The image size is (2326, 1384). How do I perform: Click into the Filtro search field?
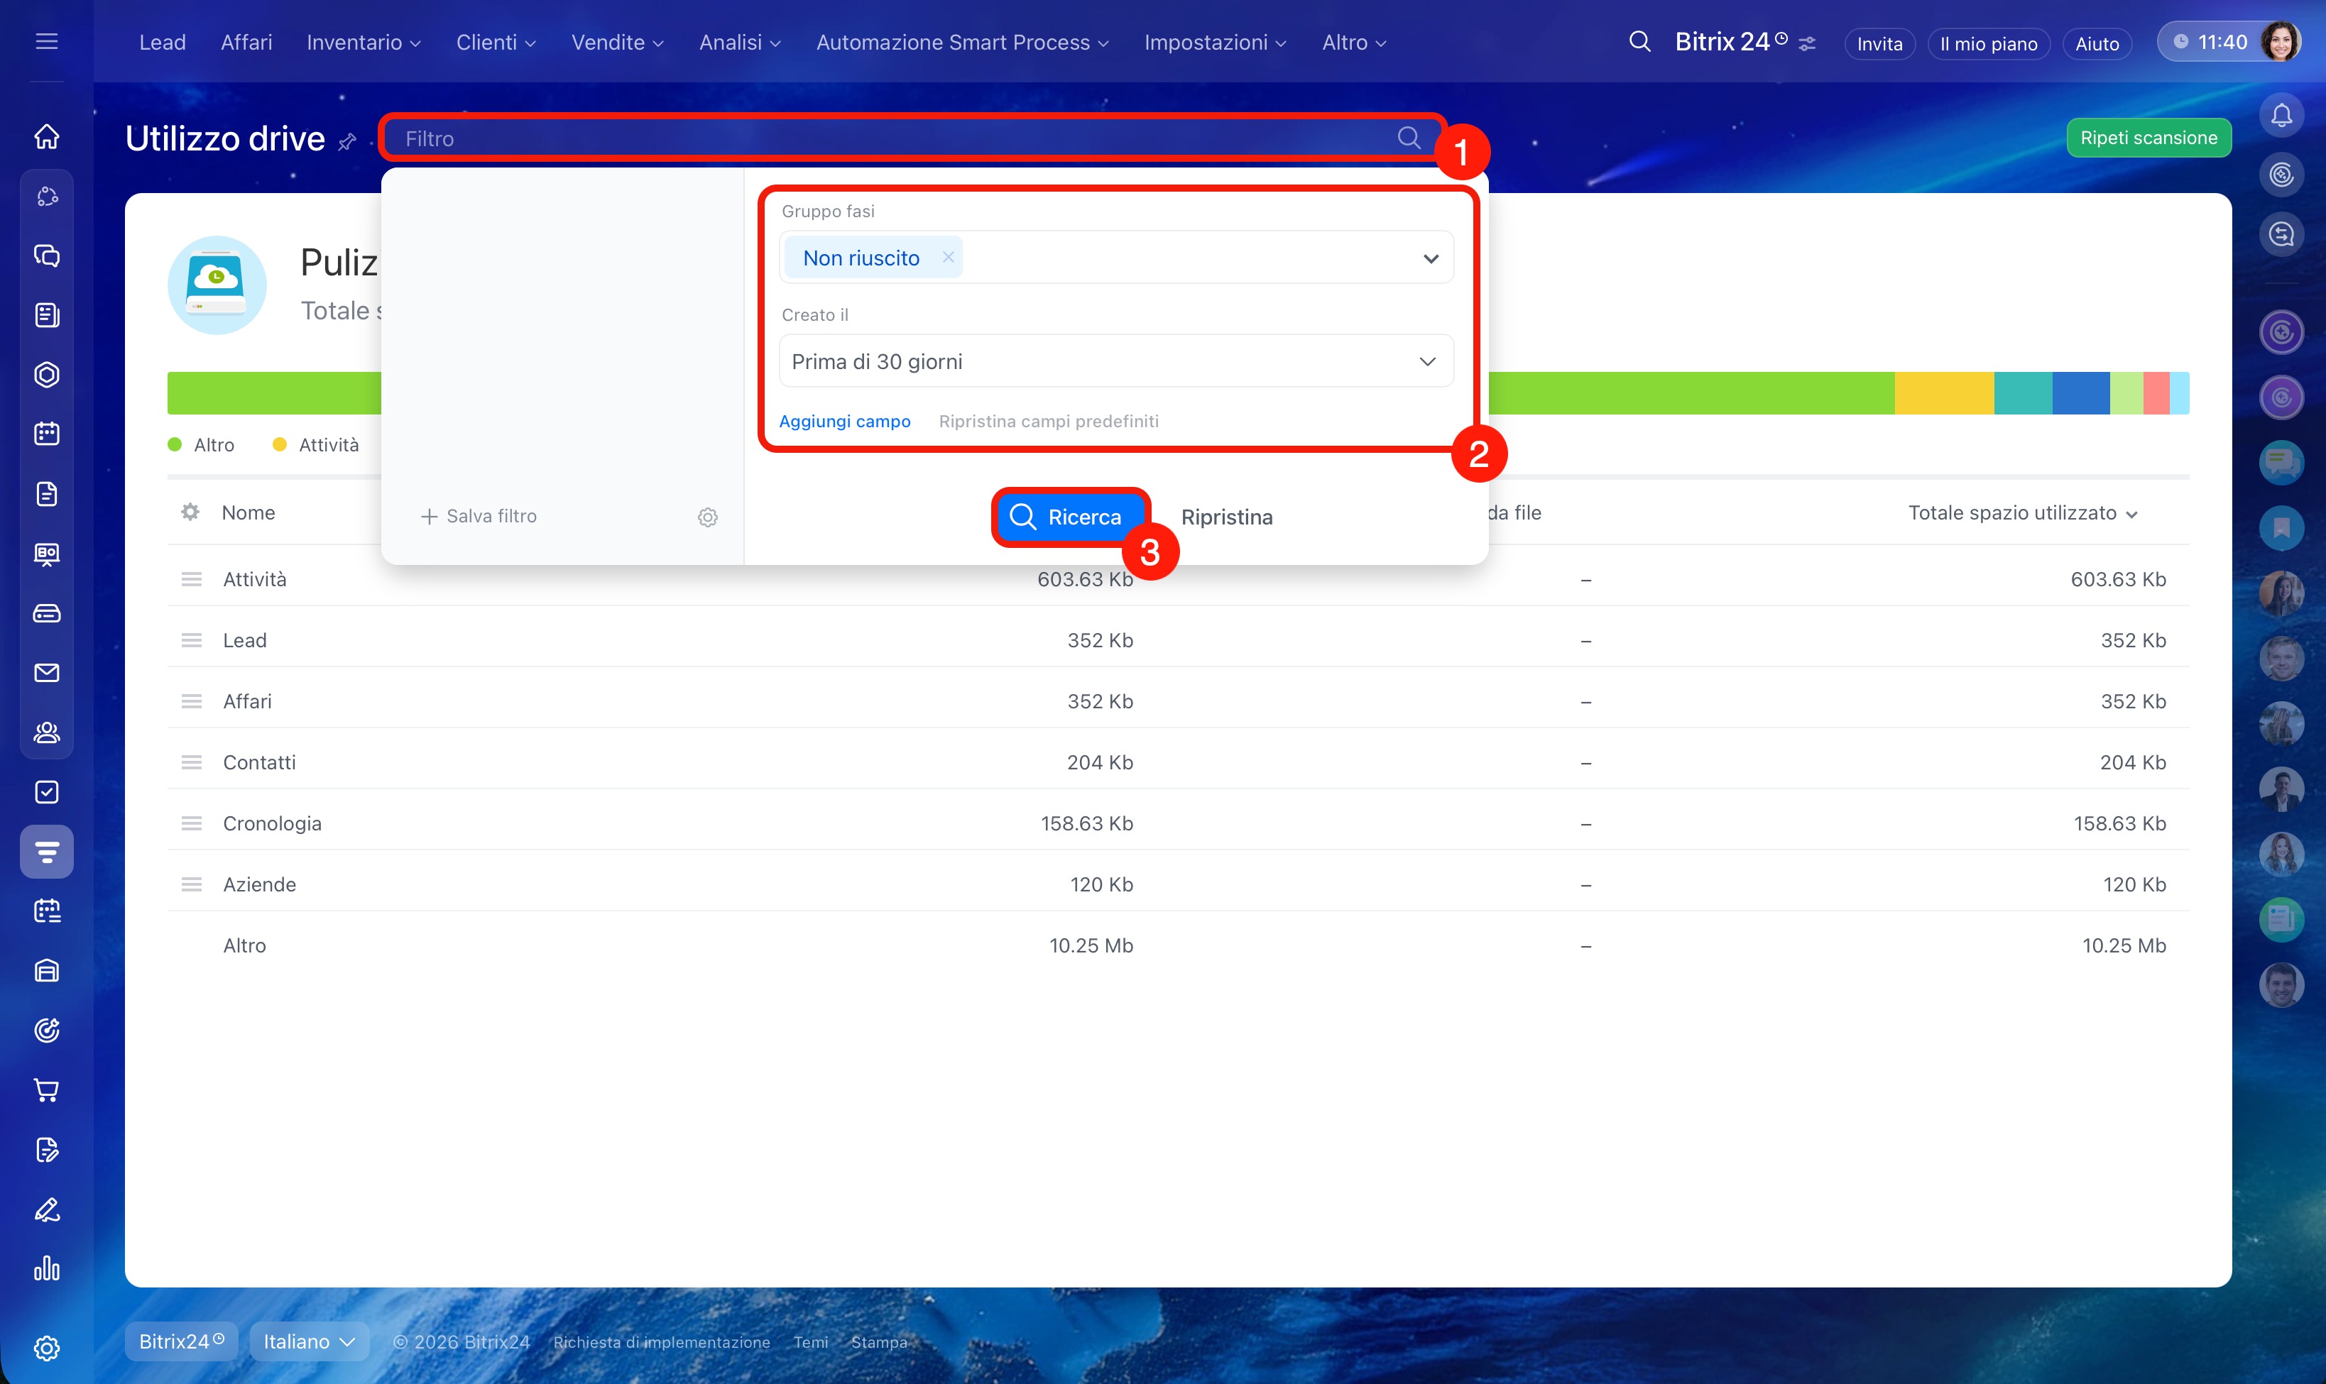(886, 139)
